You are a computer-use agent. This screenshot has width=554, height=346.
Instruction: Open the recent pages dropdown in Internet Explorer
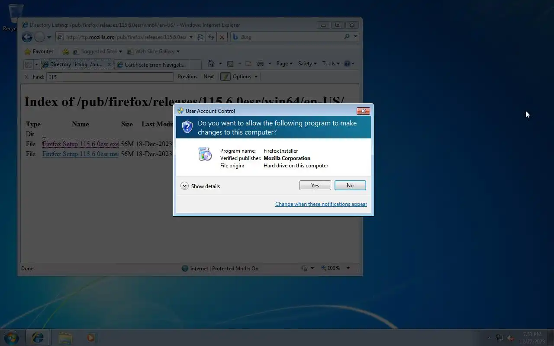(x=49, y=37)
